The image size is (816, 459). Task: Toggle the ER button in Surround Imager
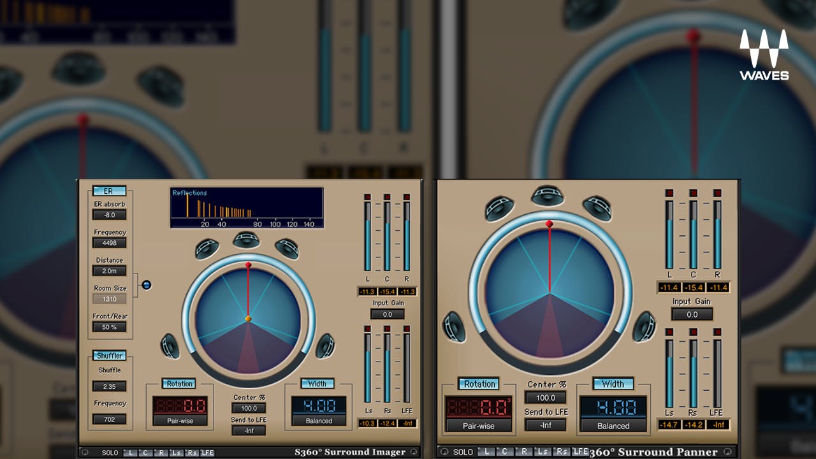point(109,191)
